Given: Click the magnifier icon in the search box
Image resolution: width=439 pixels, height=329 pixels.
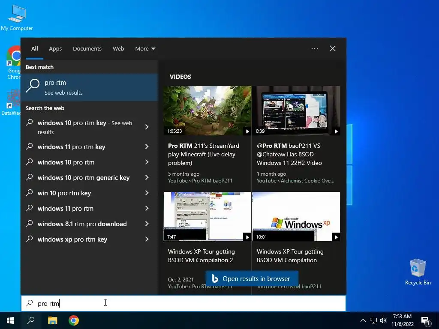Looking at the screenshot, I should [x=30, y=303].
